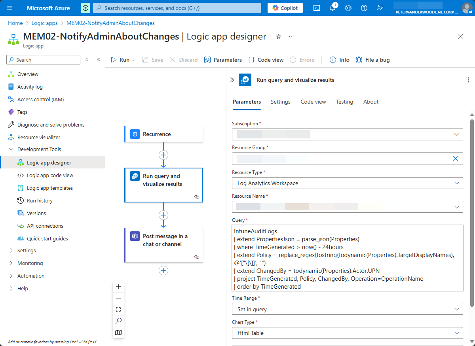Open the notifications bell
The image size is (475, 346).
tap(333, 8)
